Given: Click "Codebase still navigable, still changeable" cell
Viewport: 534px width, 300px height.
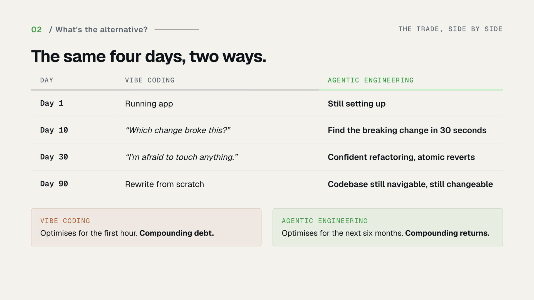Looking at the screenshot, I should pyautogui.click(x=410, y=184).
